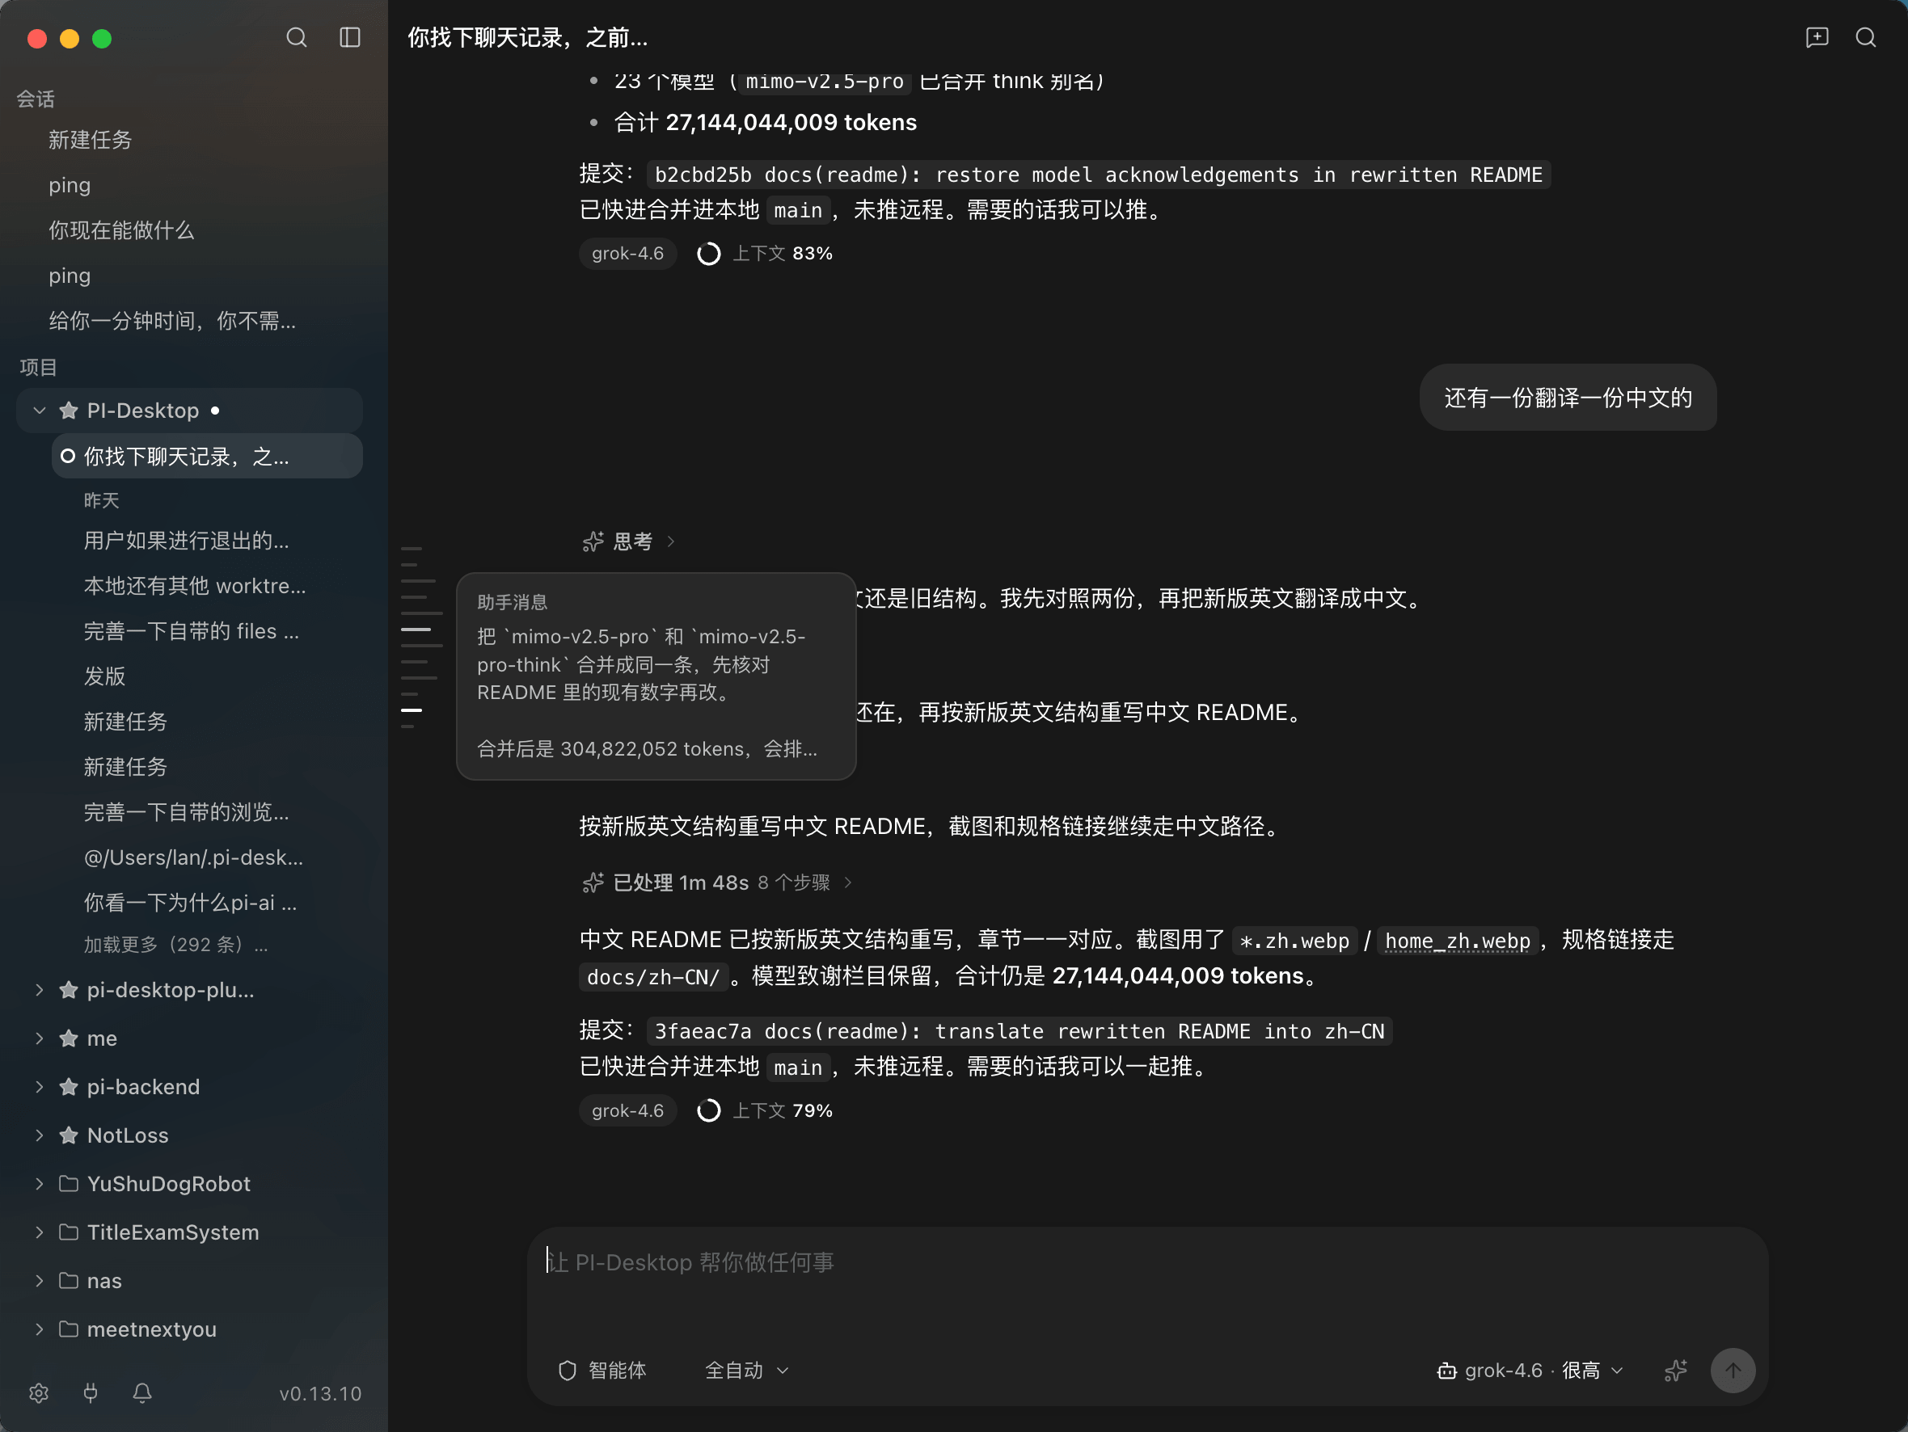Viewport: 1908px width, 1432px height.
Task: Click new chat icon in header
Action: (x=1817, y=37)
